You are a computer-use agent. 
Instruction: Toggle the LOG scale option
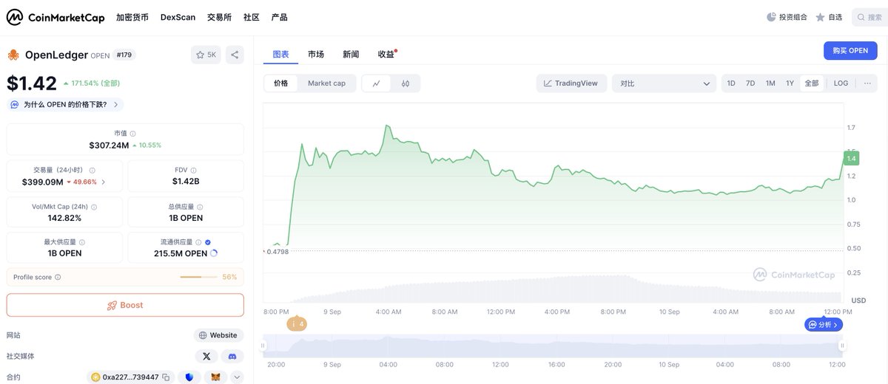(x=841, y=83)
